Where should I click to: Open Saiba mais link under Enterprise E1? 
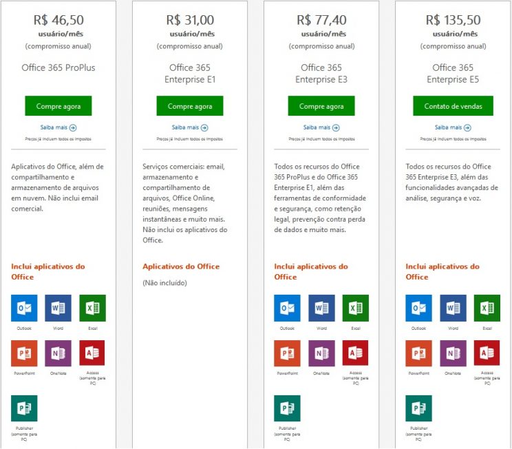(x=190, y=127)
